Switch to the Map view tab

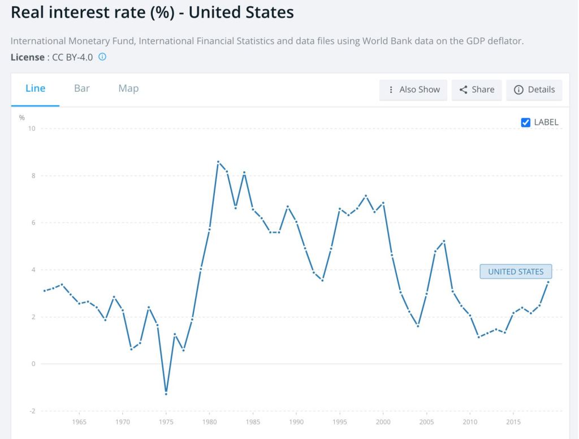tap(128, 88)
